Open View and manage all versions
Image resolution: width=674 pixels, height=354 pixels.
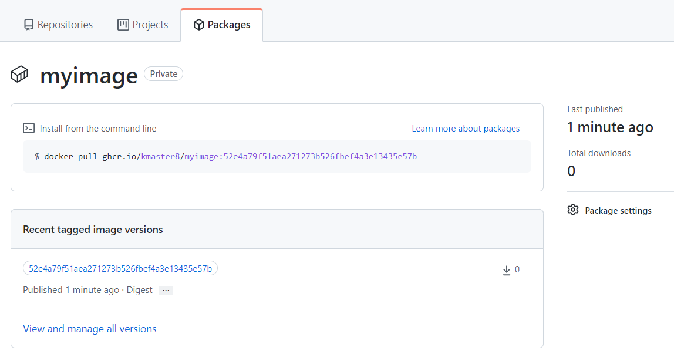click(90, 329)
